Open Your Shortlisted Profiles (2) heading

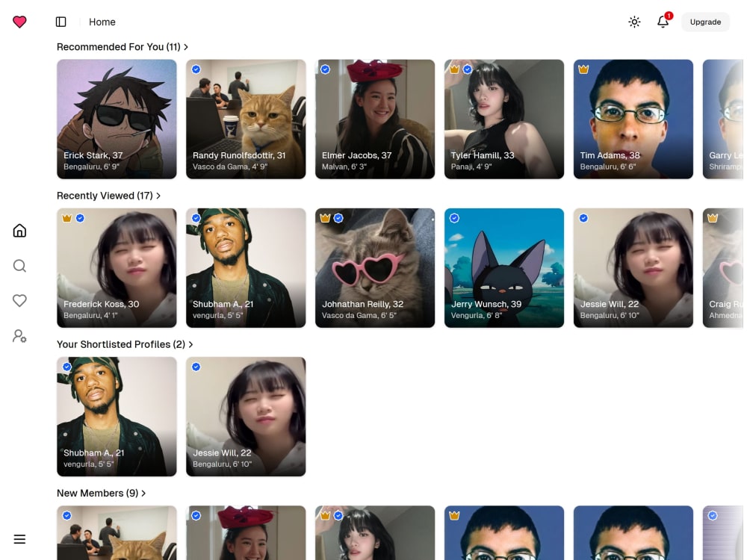(121, 344)
